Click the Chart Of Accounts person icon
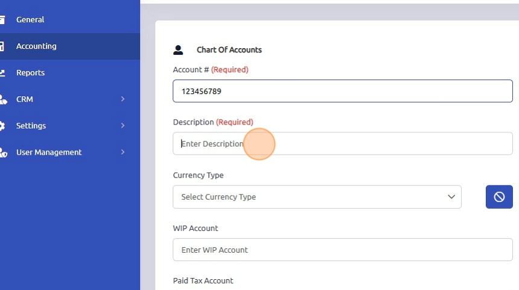The image size is (519, 290). click(178, 50)
